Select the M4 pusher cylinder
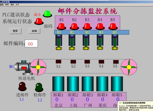 click(100, 42)
